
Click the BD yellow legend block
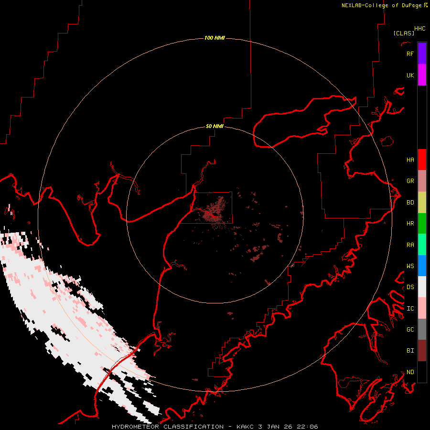pyautogui.click(x=422, y=203)
